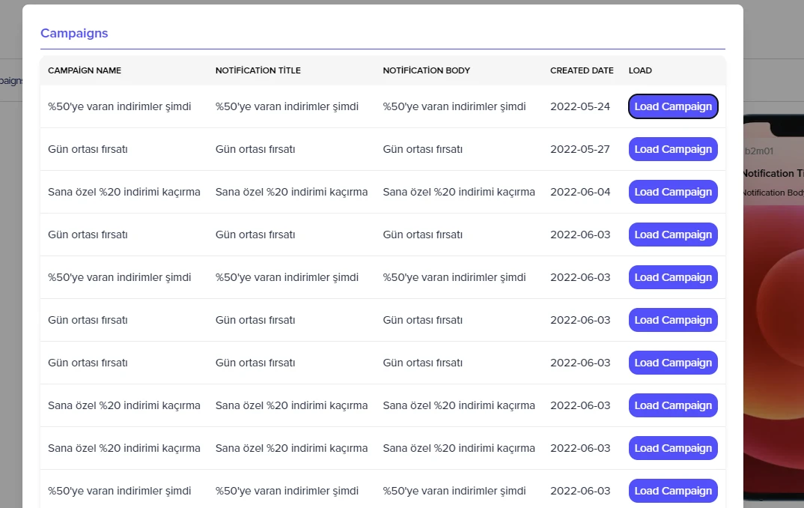Click campaign name cell in 2022-06-04 row
The width and height of the screenshot is (804, 508).
click(124, 192)
